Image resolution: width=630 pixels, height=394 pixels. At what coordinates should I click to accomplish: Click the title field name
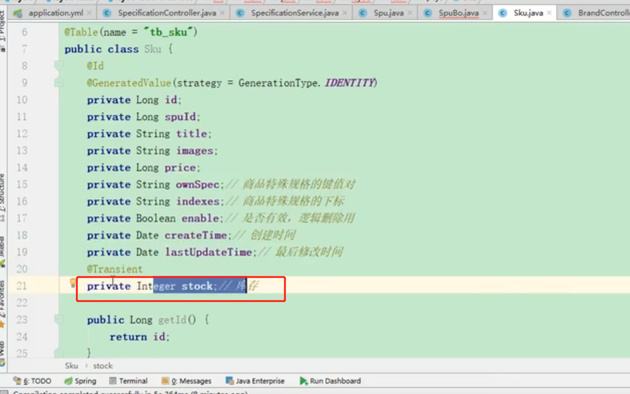click(192, 134)
